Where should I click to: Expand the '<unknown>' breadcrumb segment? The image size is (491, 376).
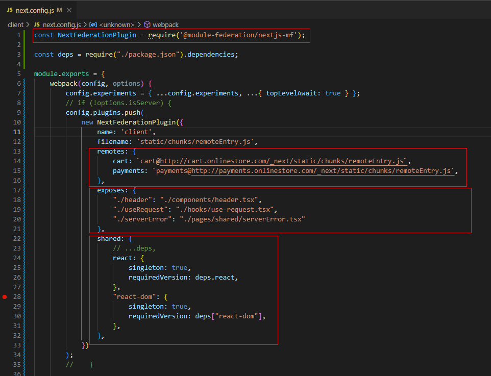click(116, 24)
